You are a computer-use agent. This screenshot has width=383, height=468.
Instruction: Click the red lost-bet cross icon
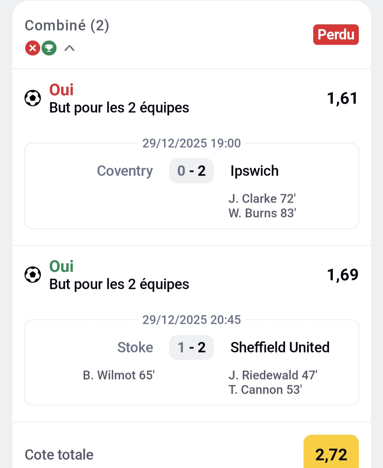click(32, 48)
